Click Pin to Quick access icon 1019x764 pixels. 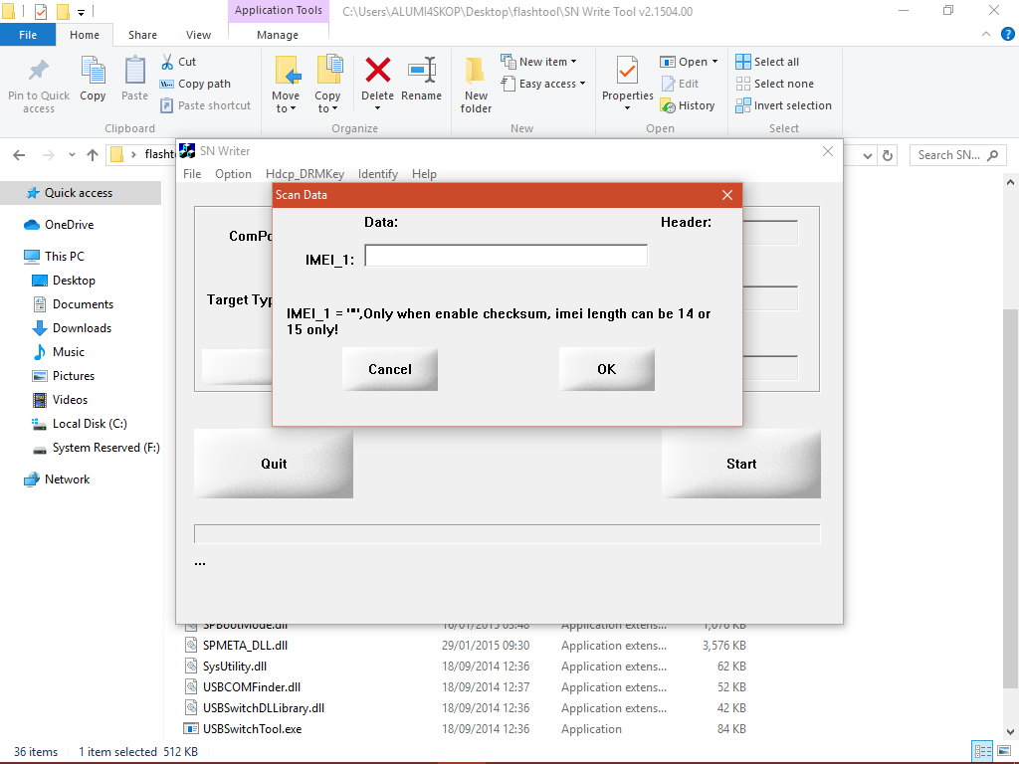[39, 71]
